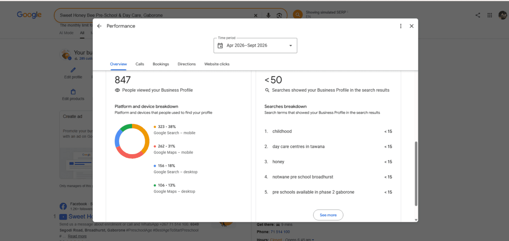Click the 'Searches breakdown' heading

(x=286, y=106)
